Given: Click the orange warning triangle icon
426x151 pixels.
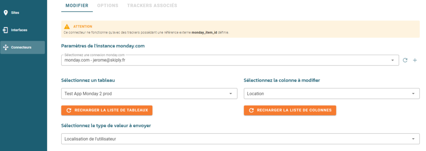Looking at the screenshot, I should point(67,27).
